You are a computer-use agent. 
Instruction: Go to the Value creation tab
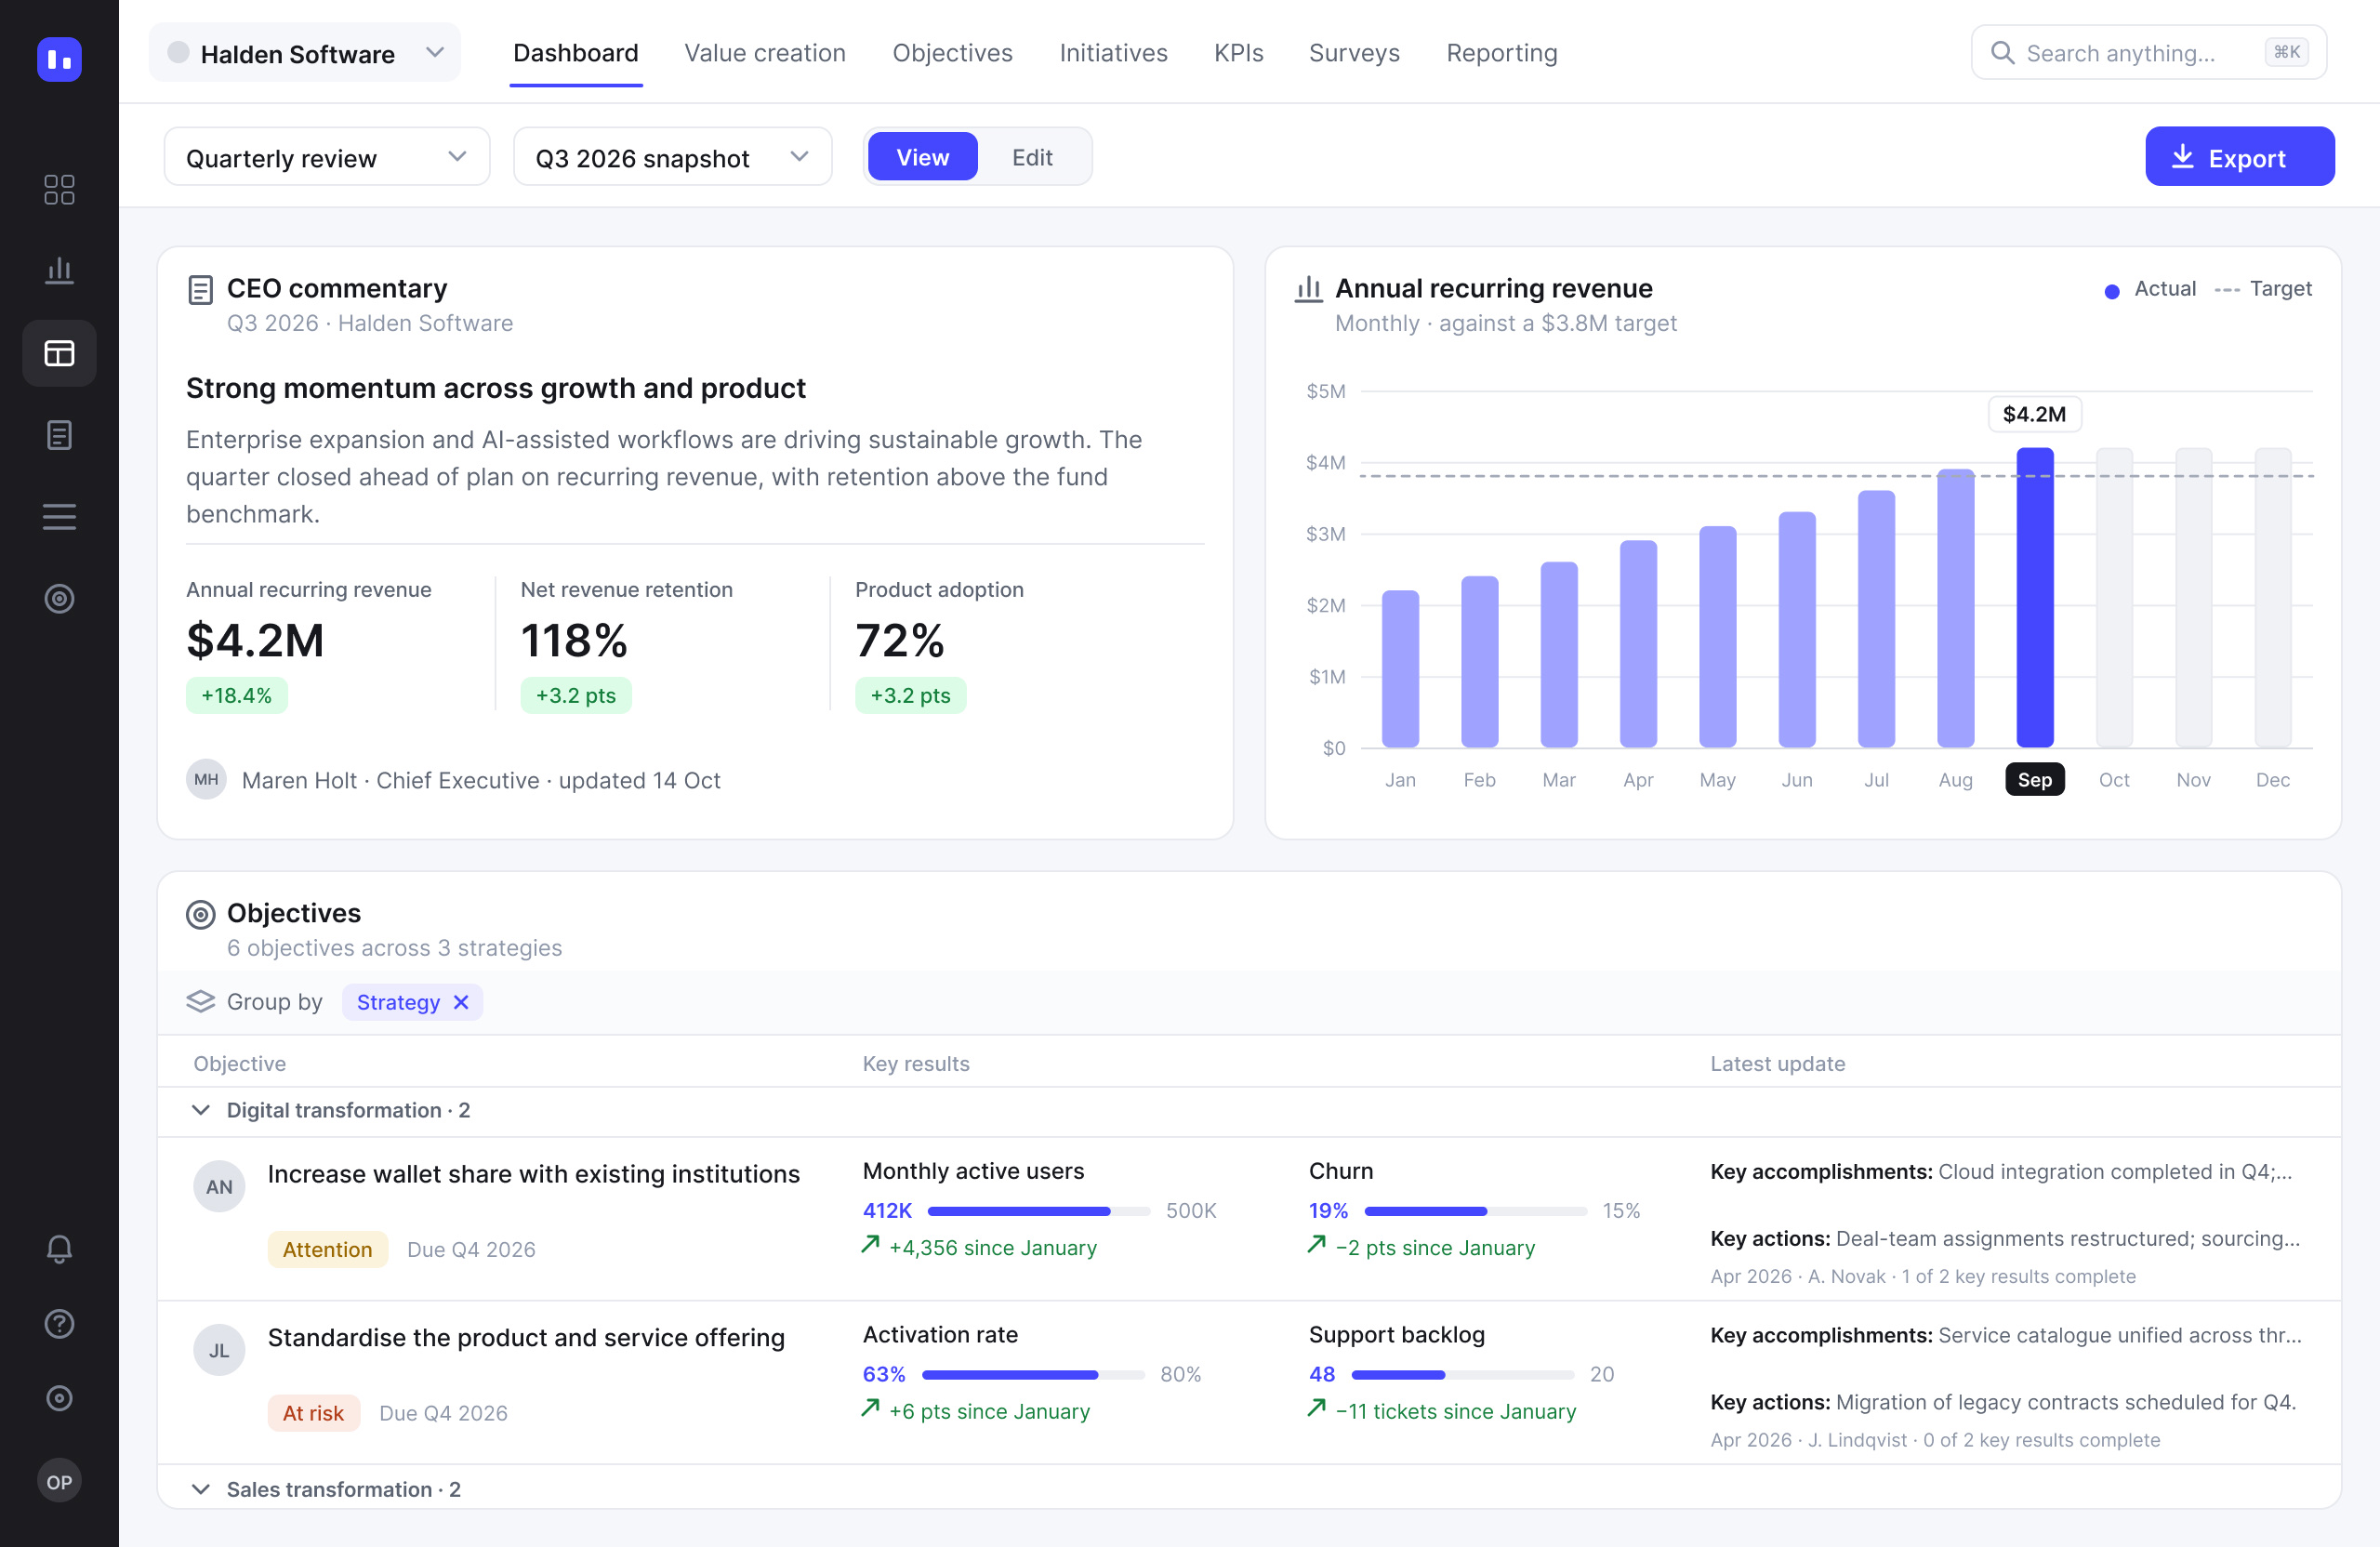coord(765,53)
